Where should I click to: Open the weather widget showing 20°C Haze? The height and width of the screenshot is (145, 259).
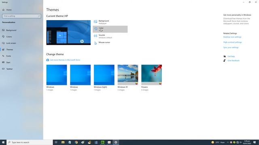(x=218, y=142)
